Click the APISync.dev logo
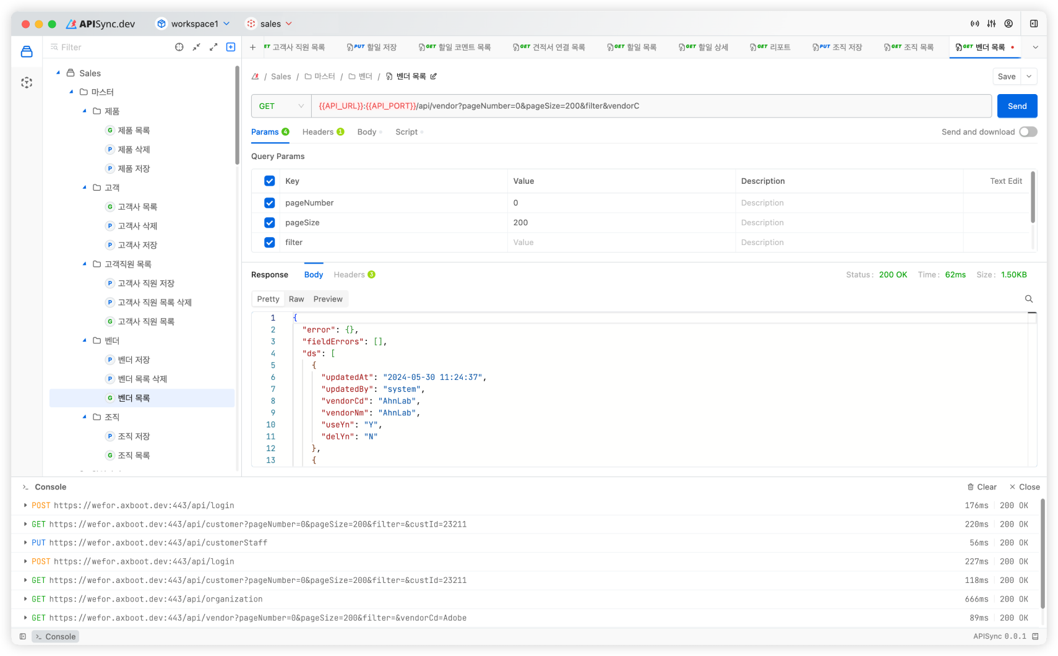1058x656 pixels. [x=100, y=24]
